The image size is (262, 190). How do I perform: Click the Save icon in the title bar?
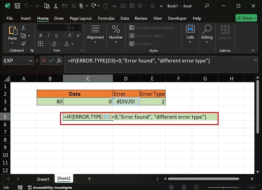(x=18, y=6)
